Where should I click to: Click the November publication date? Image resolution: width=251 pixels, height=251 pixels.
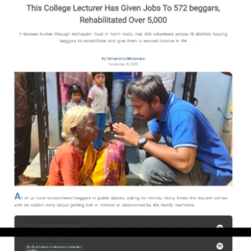(123, 64)
